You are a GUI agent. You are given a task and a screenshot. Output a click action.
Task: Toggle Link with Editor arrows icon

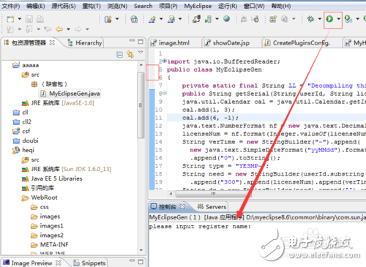pyautogui.click(x=130, y=54)
